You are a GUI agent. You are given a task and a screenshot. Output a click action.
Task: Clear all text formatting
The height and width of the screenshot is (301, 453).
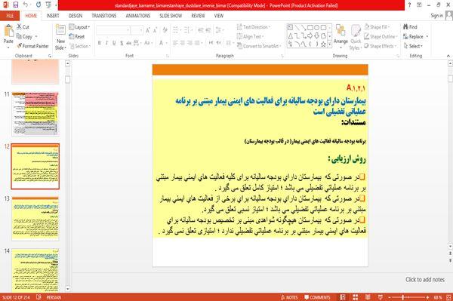click(x=165, y=30)
